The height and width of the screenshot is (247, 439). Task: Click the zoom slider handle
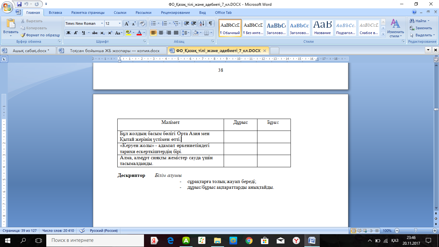click(x=416, y=231)
